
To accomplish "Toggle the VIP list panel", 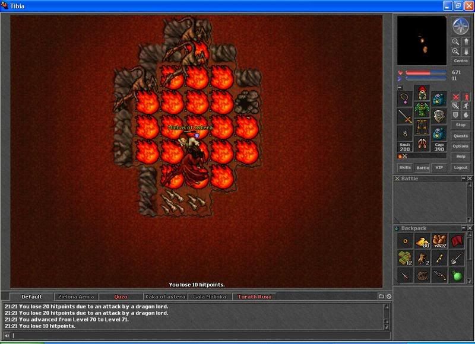I will click(439, 168).
